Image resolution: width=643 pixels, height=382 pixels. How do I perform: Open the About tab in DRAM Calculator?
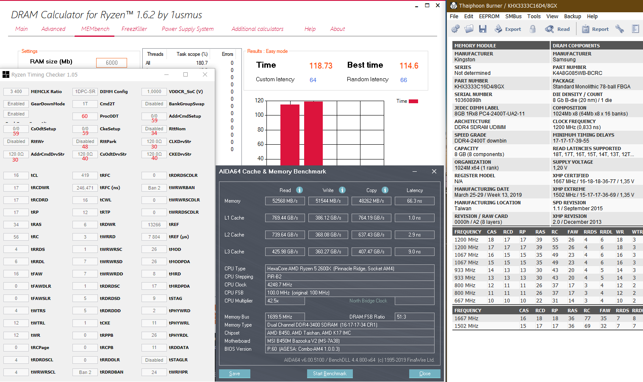click(338, 29)
